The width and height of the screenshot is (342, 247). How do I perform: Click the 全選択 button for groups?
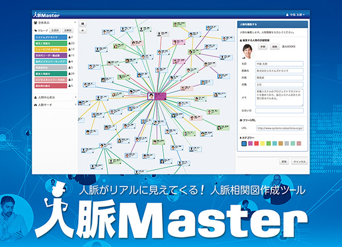pos(55,31)
